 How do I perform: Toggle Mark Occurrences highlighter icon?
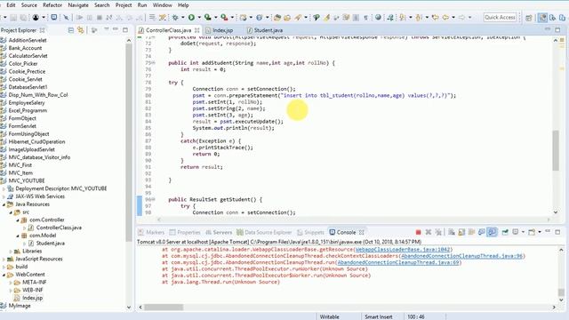326,18
